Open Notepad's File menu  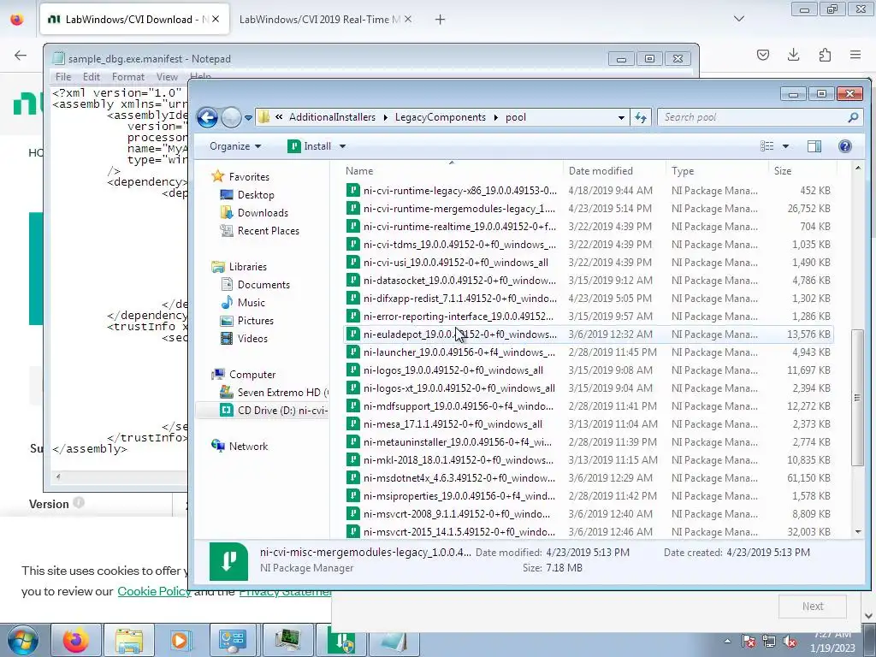coord(63,77)
